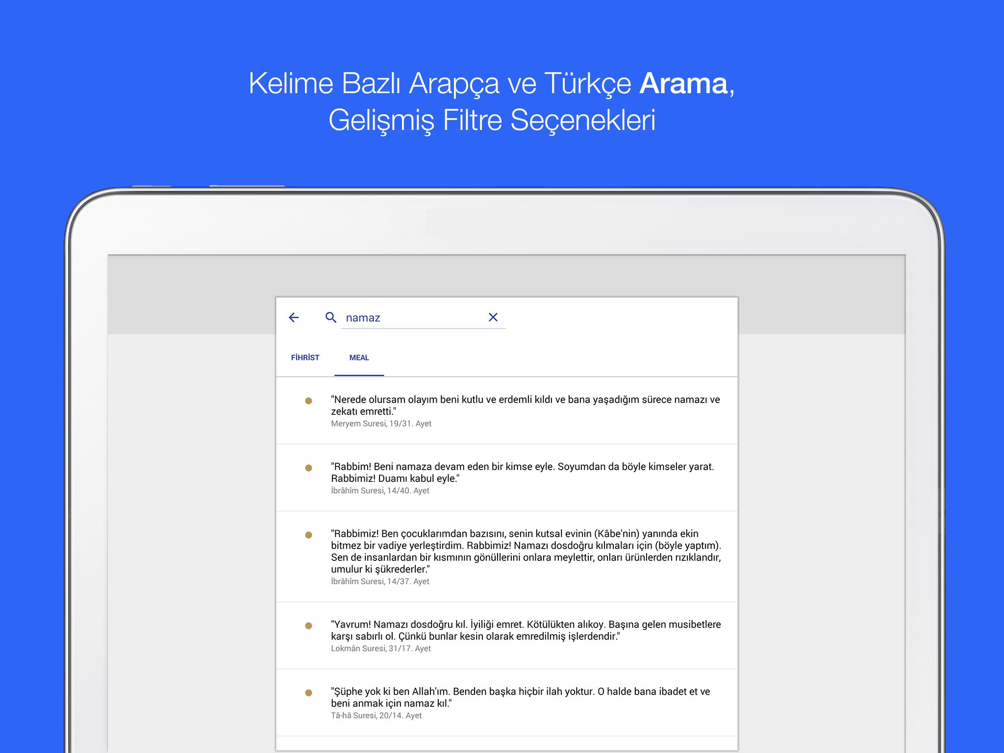Click gold bullet beside Tâ-hâ Suresi result
1004x753 pixels.
308,693
